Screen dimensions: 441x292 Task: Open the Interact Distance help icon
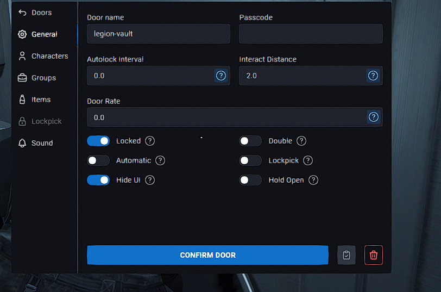373,76
